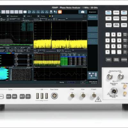Screen dimensions: 128x128
Task: Select the bottom trend trace diagram
Action: (x=60, y=74)
